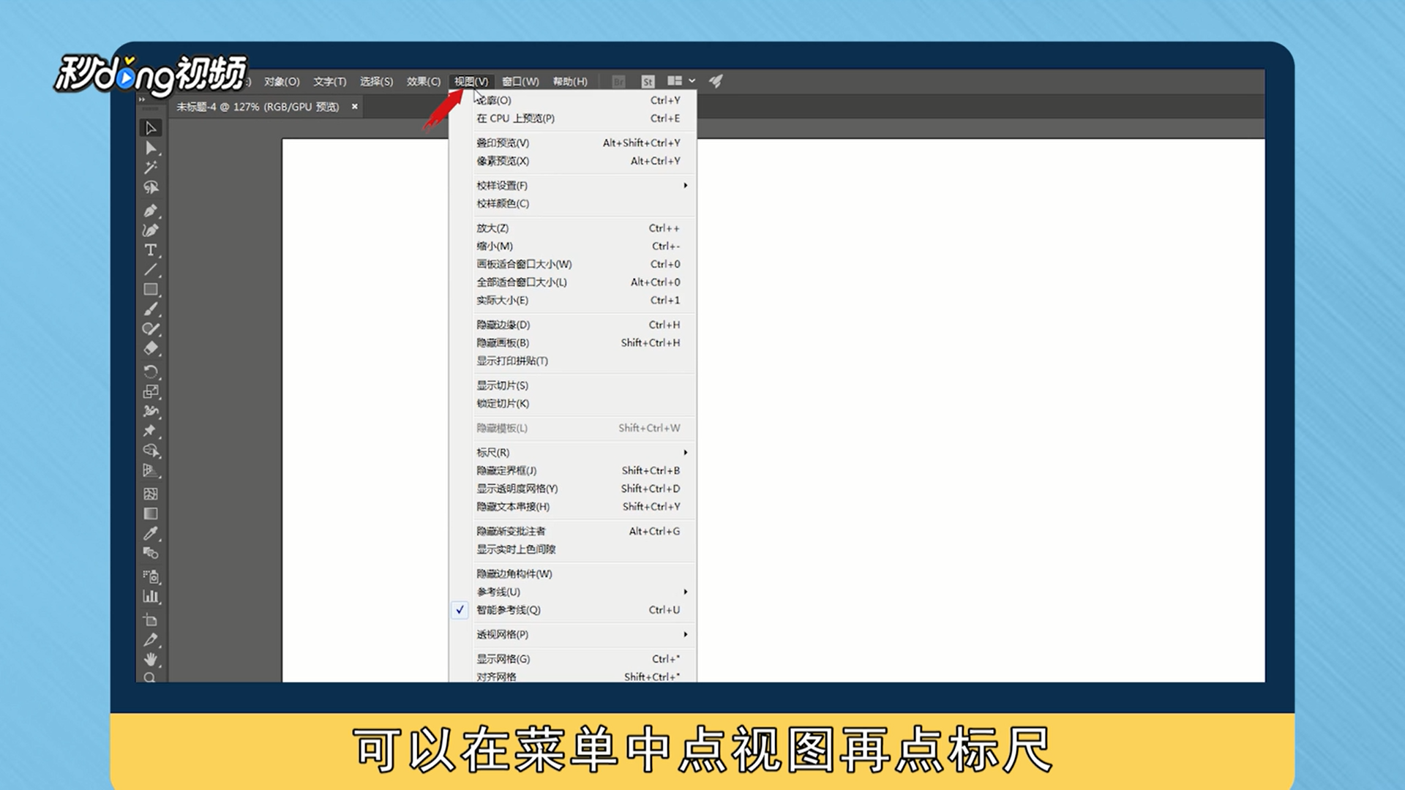Screen dimensions: 1405x790
Task: Toggle 隐藏边缘(D) menu option
Action: pos(503,325)
